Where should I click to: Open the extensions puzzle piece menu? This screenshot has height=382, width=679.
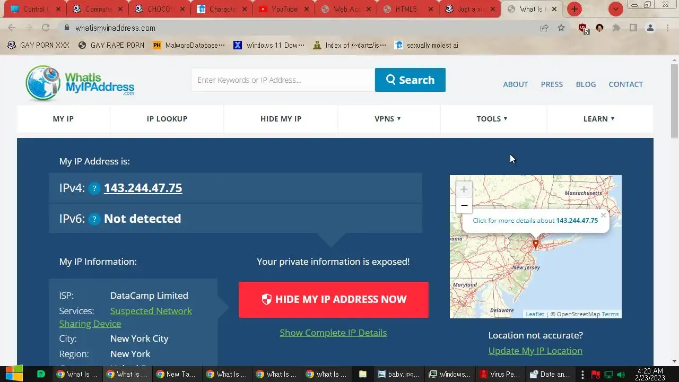click(616, 28)
